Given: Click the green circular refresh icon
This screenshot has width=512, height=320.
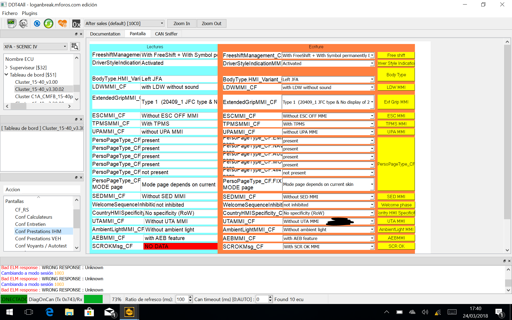Looking at the screenshot, I should [49, 23].
